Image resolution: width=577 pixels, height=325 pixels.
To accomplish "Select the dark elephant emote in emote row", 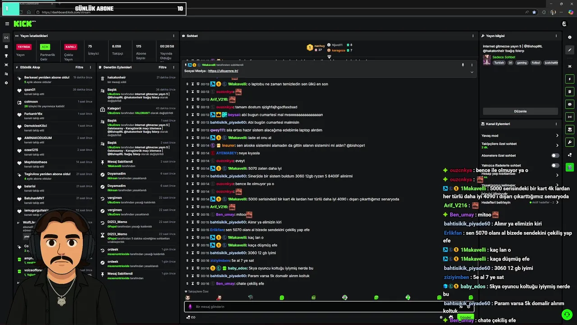I will pyautogui.click(x=251, y=297).
